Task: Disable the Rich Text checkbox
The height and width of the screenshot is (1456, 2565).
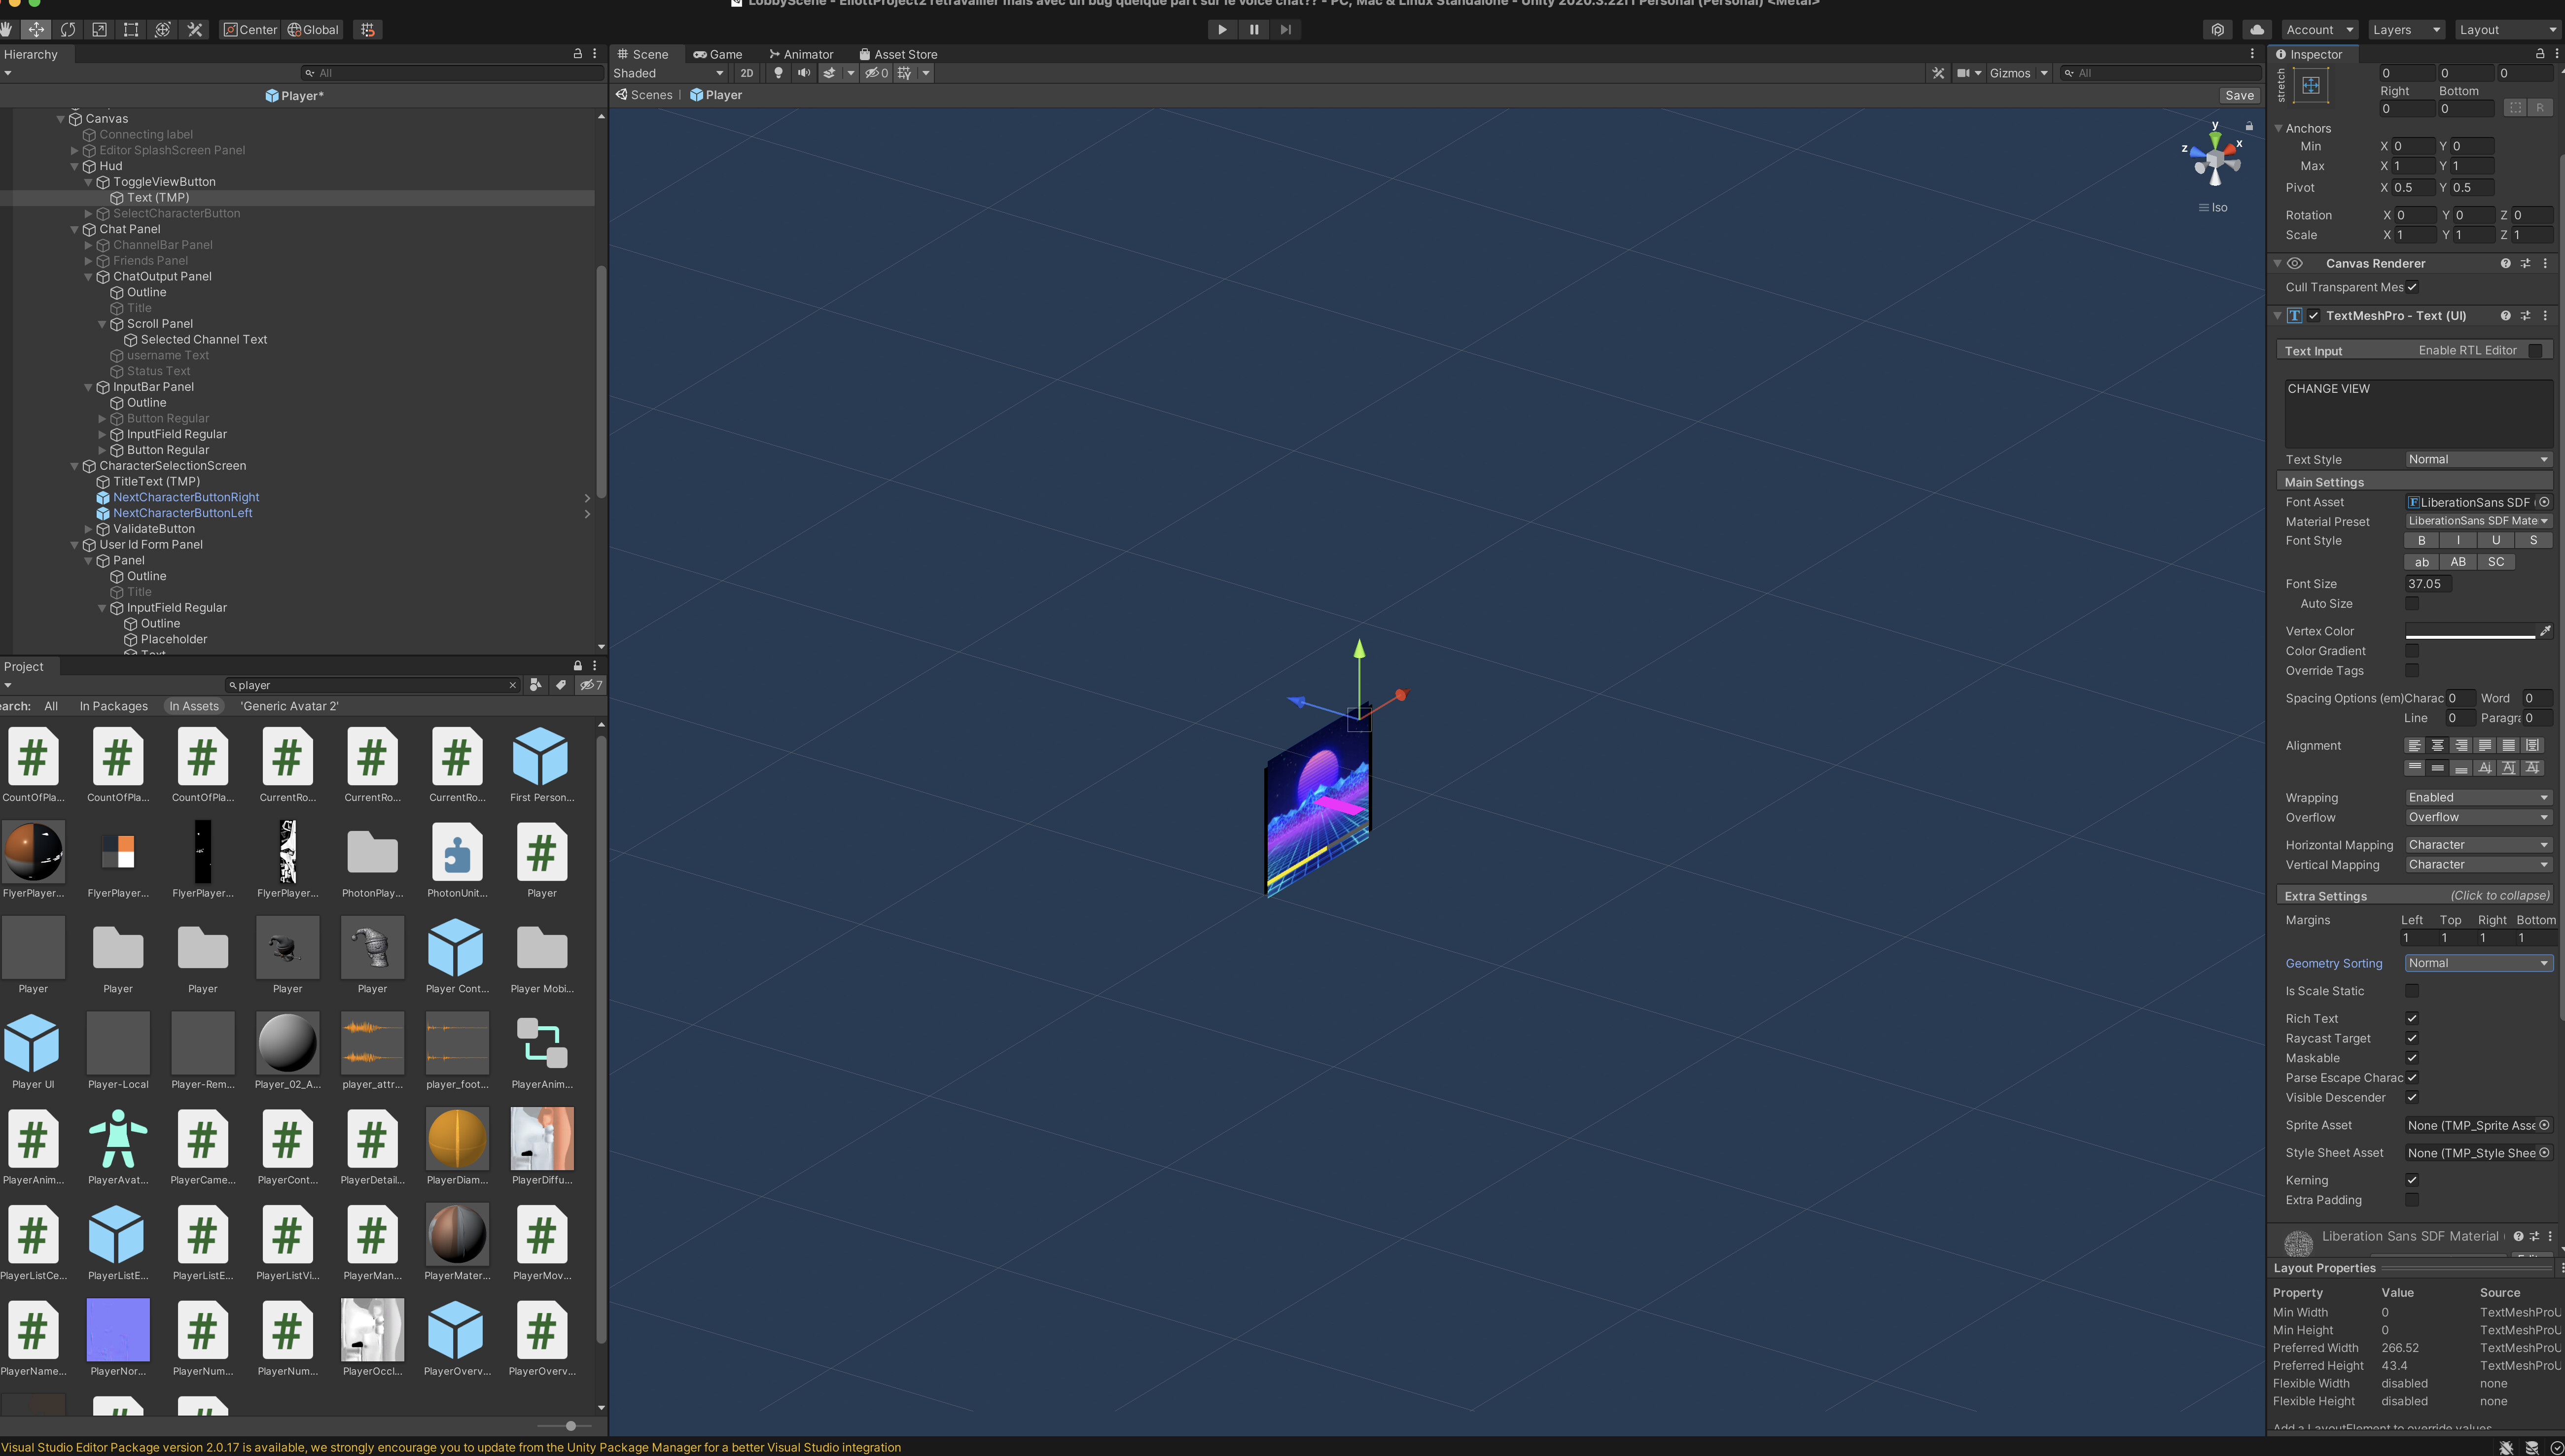Action: pos(2413,1018)
